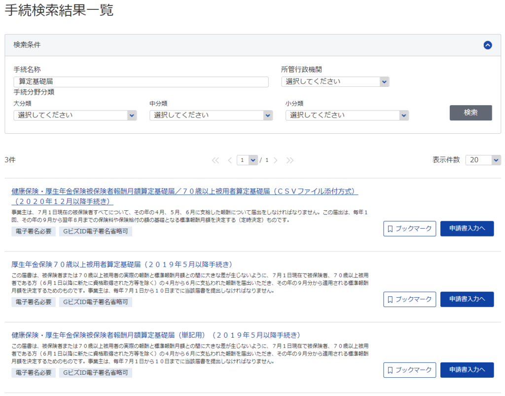Go to previous page arrow

(230, 160)
